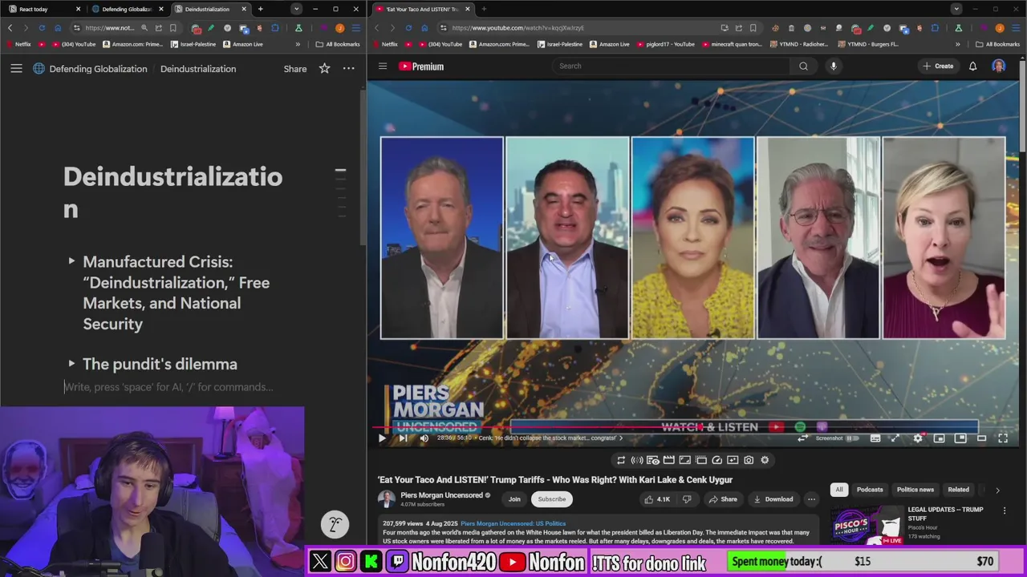This screenshot has width=1027, height=577.
Task: Show more filter chips arrow
Action: 997,490
